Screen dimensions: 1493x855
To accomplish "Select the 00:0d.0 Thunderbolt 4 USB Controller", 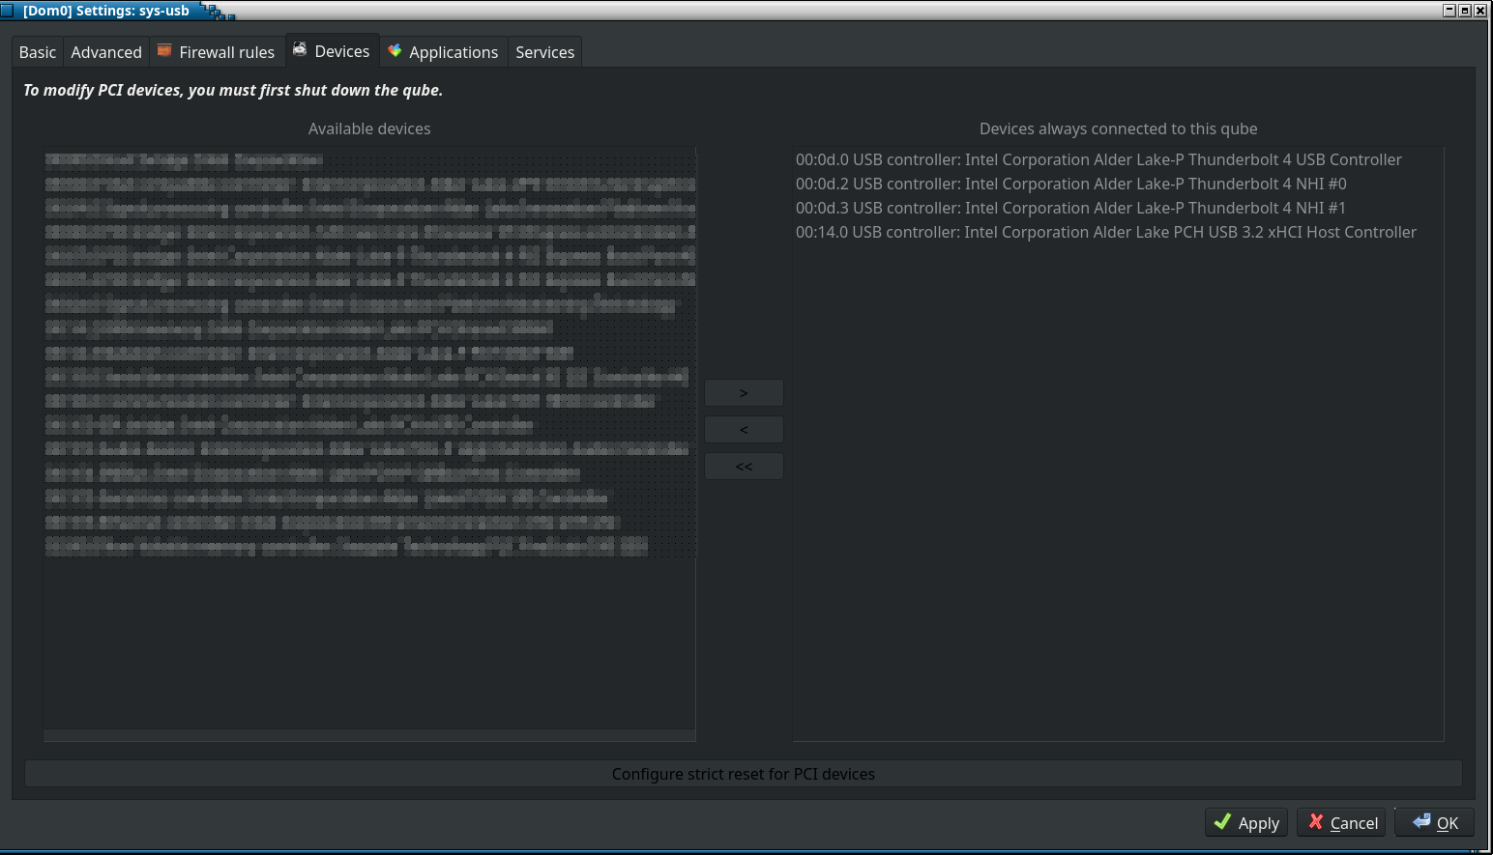I will (1098, 159).
